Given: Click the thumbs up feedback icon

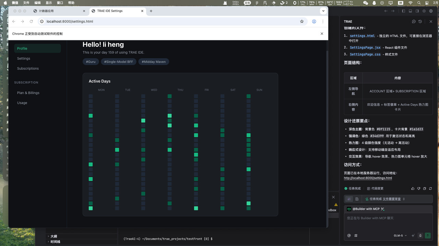Looking at the screenshot, I should (x=413, y=189).
